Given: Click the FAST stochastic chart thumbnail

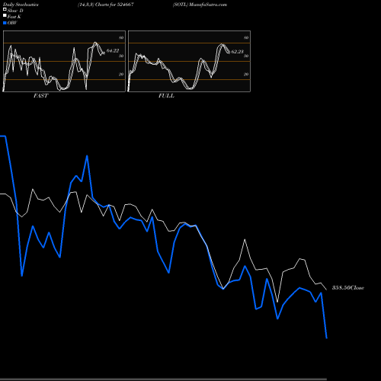Looking at the screenshot, I should pyautogui.click(x=64, y=61).
